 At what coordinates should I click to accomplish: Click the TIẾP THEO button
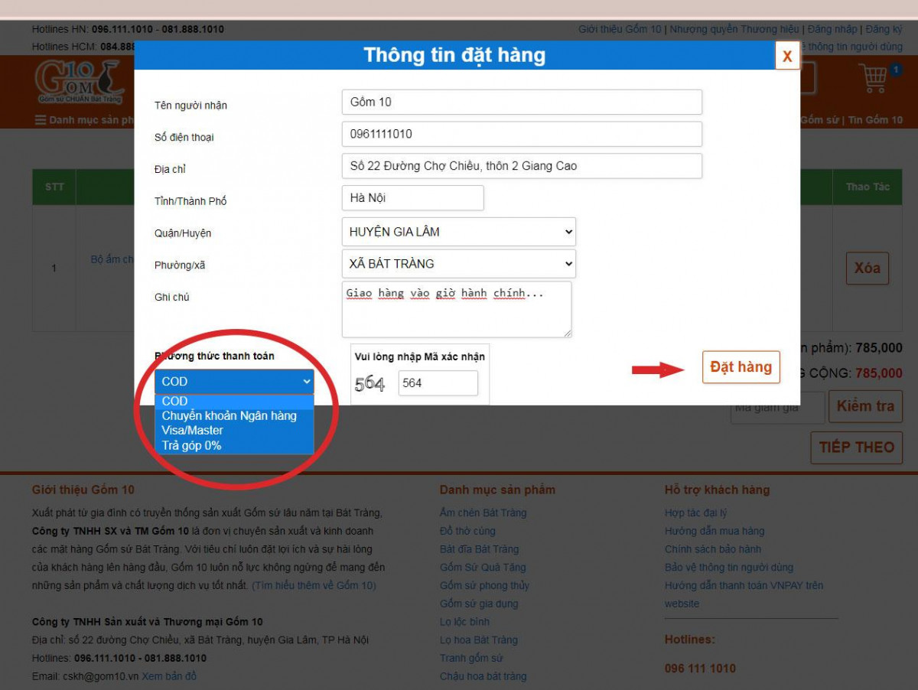856,448
